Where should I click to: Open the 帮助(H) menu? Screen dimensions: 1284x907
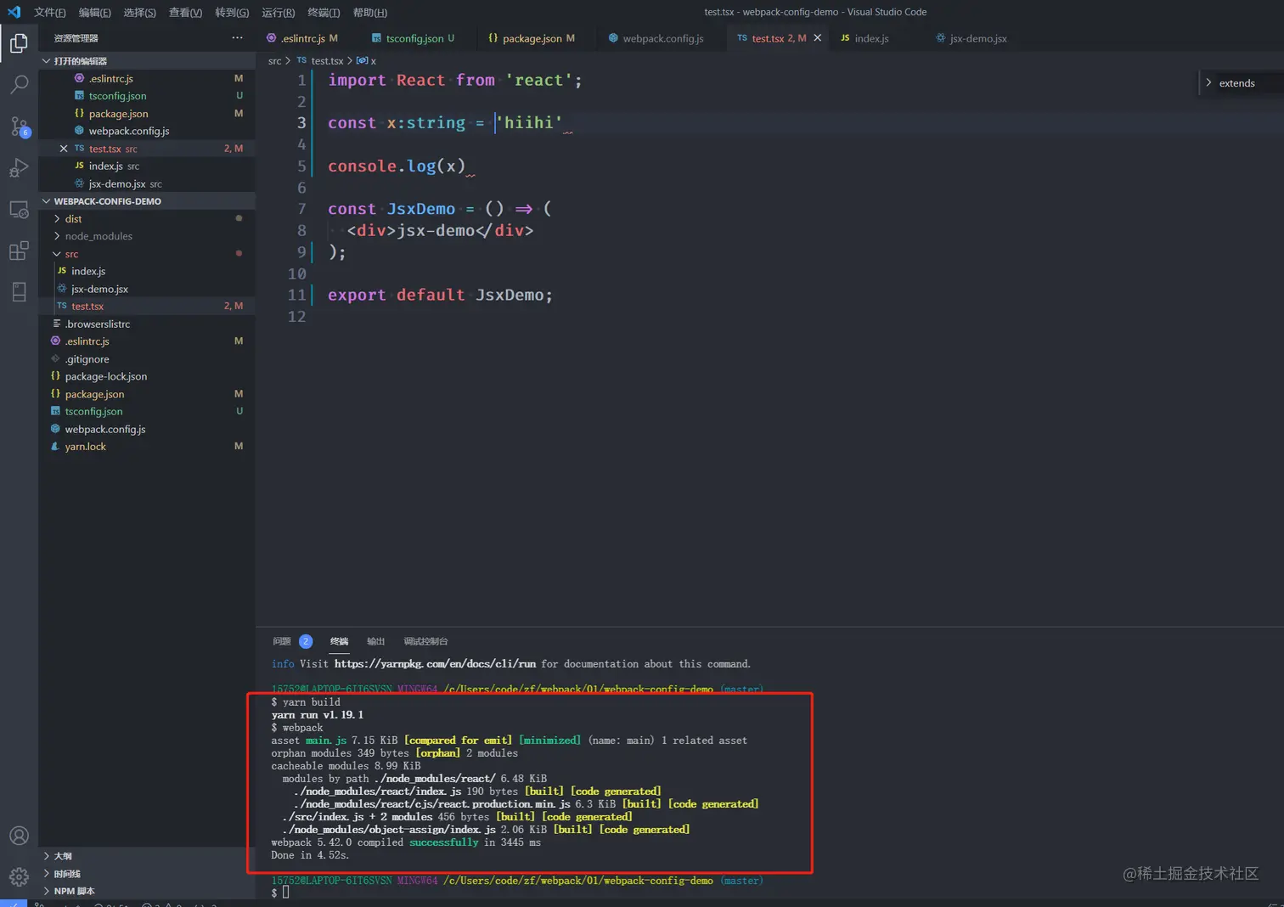(x=369, y=13)
